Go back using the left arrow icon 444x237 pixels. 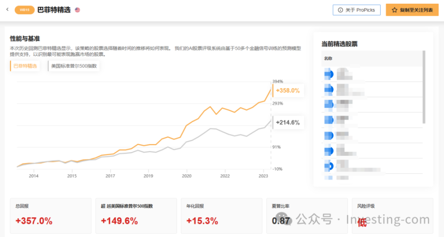pos(7,10)
